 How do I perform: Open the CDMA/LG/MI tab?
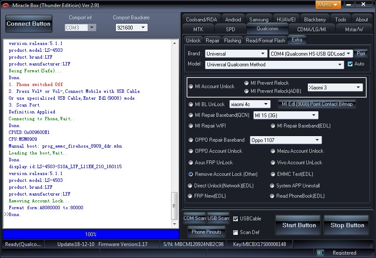(x=311, y=30)
